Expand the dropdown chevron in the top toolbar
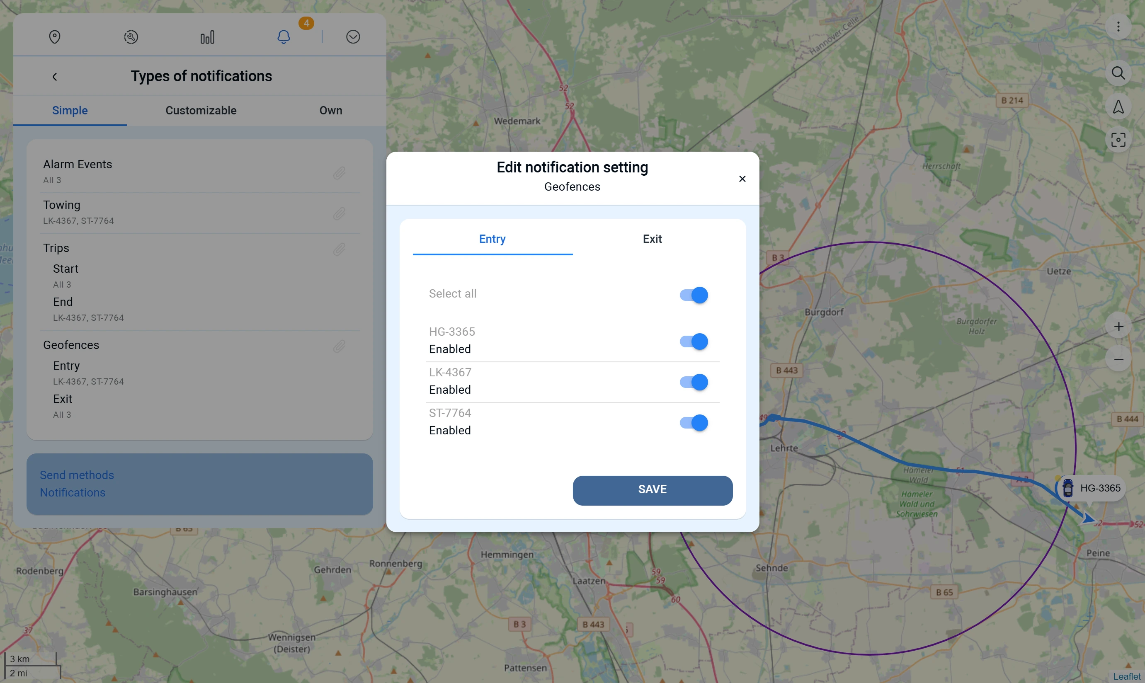 pyautogui.click(x=353, y=37)
